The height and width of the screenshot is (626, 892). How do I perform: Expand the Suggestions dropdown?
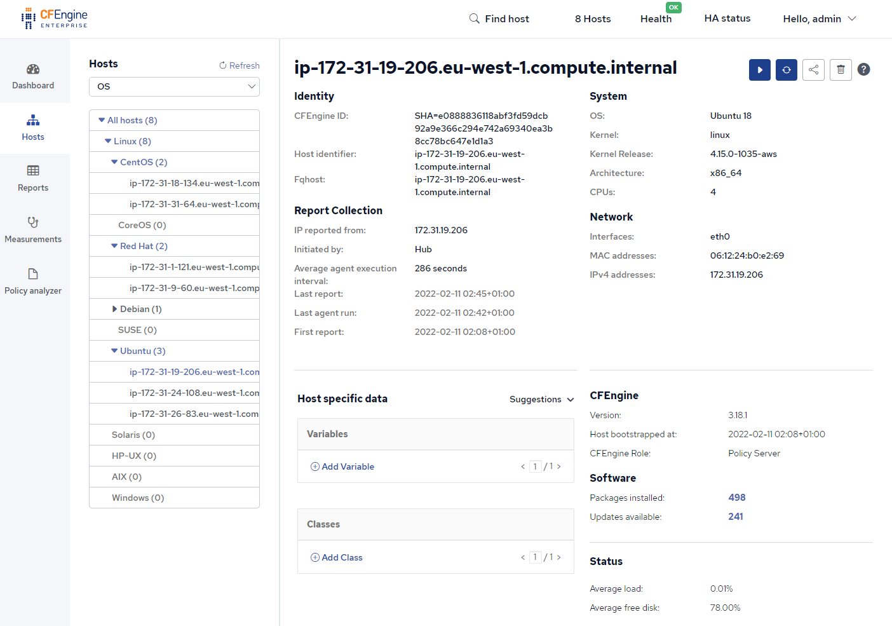pyautogui.click(x=541, y=399)
